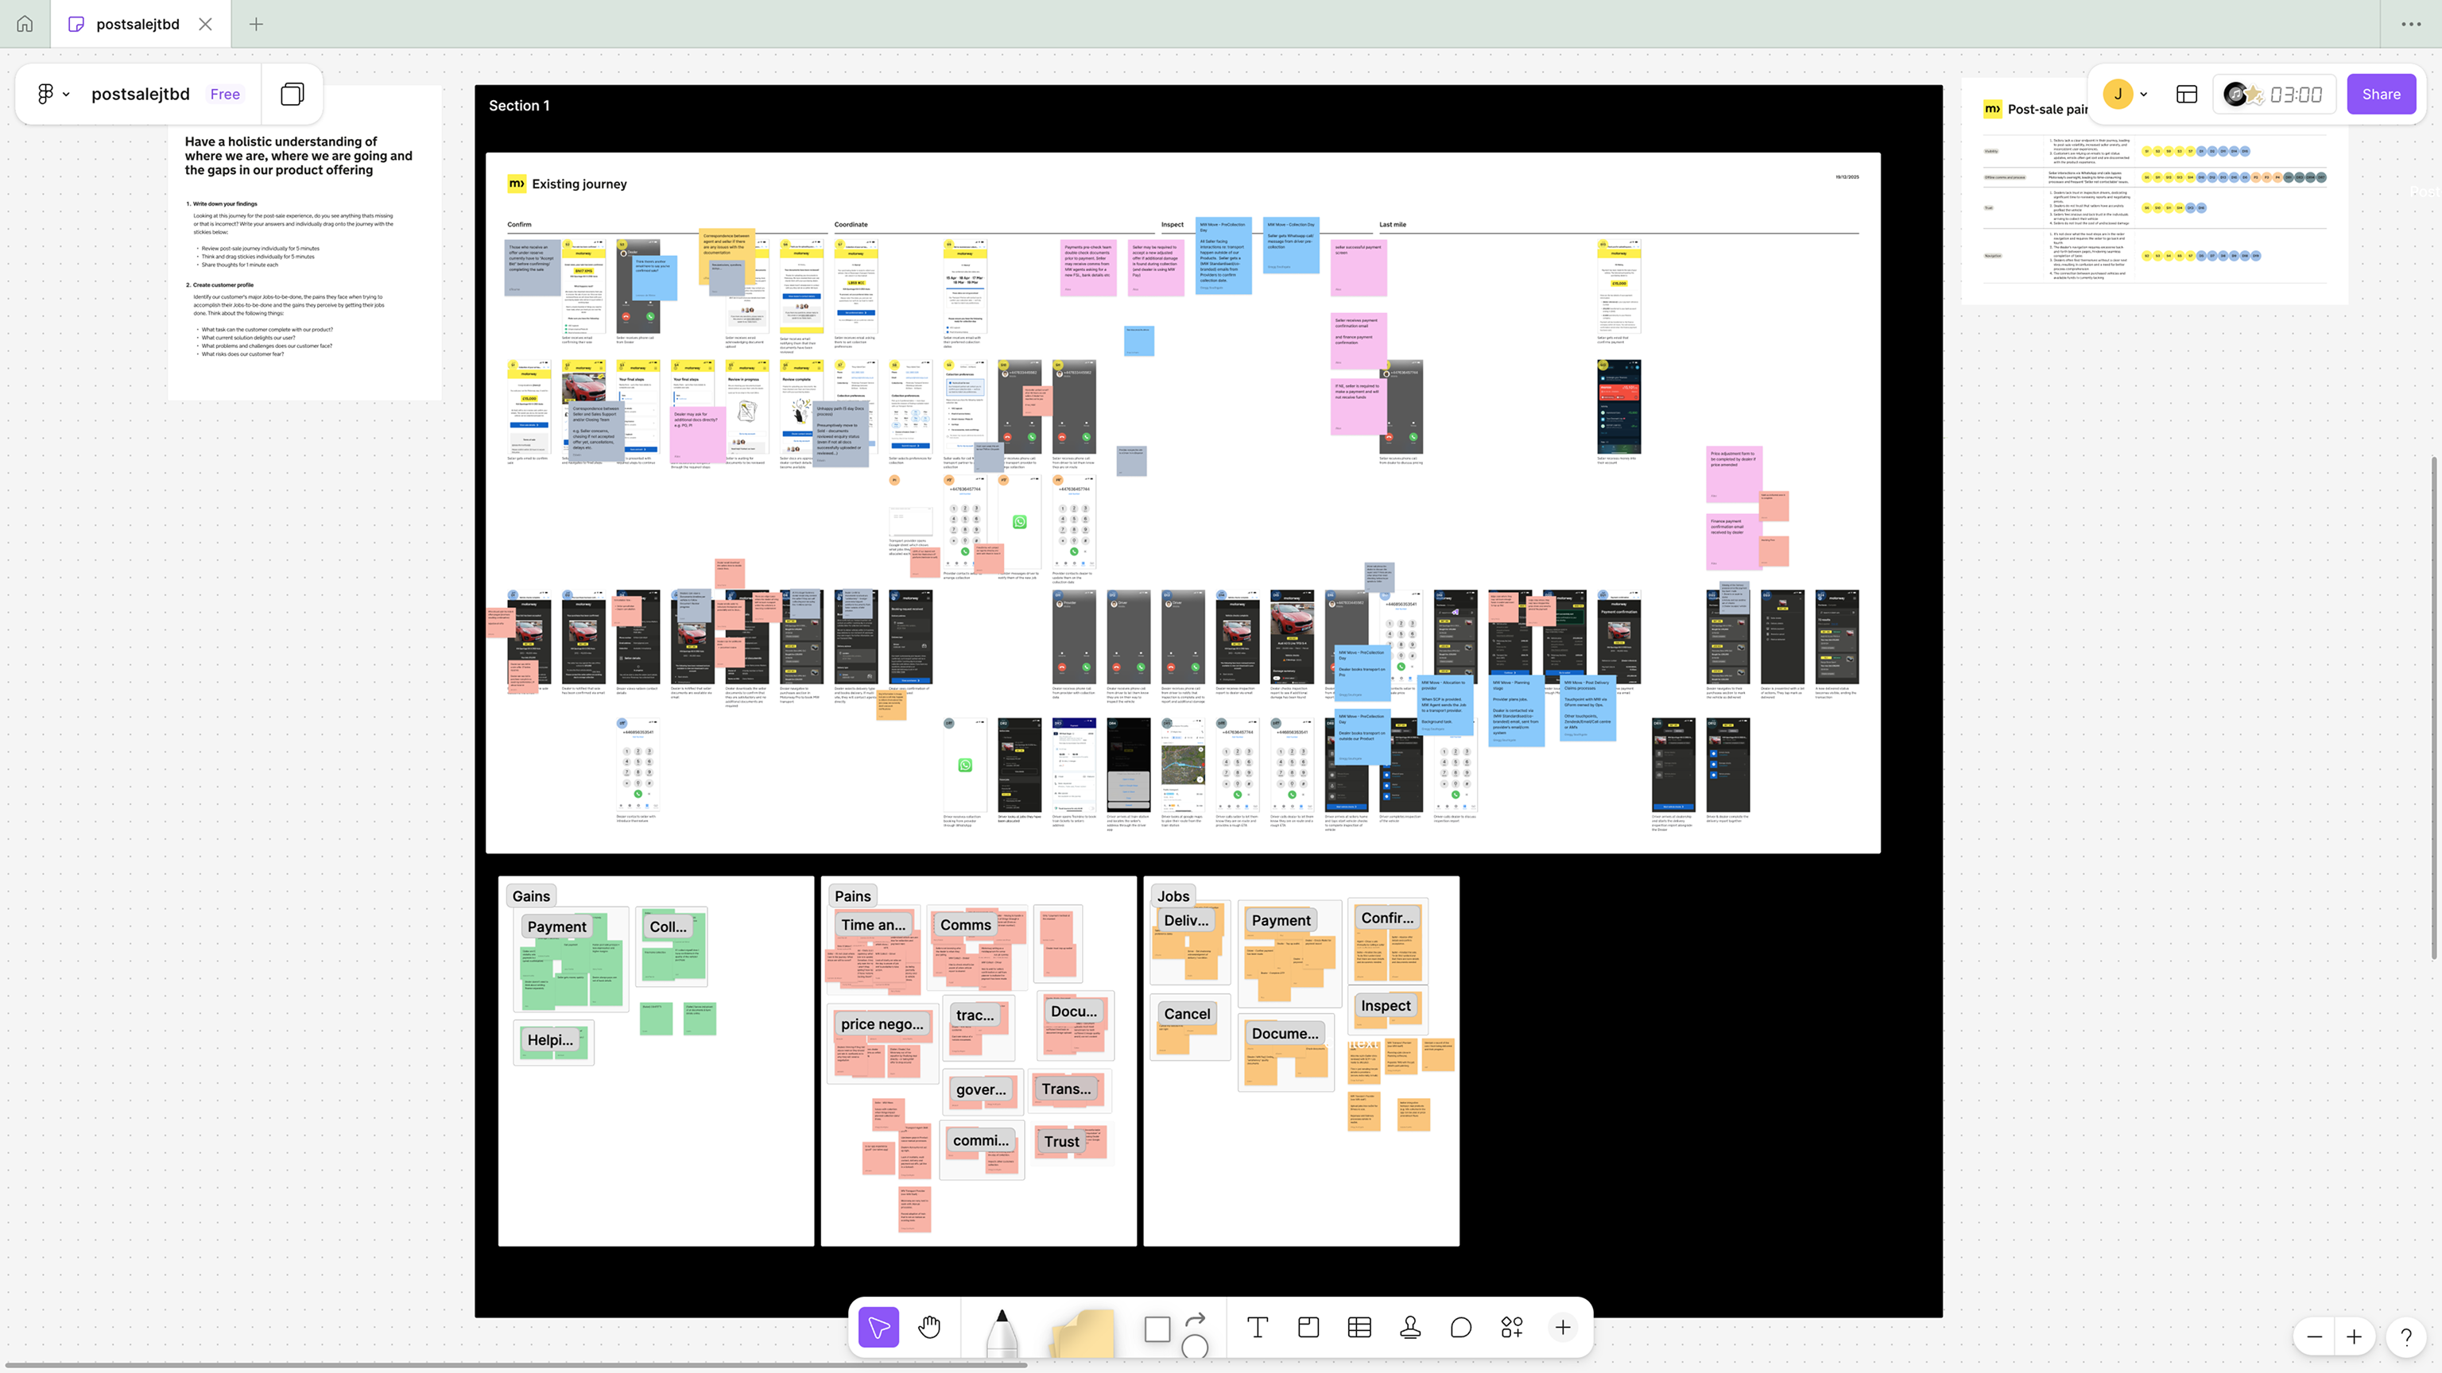Toggle the pages panel icon
The image size is (2442, 1373).
point(292,94)
